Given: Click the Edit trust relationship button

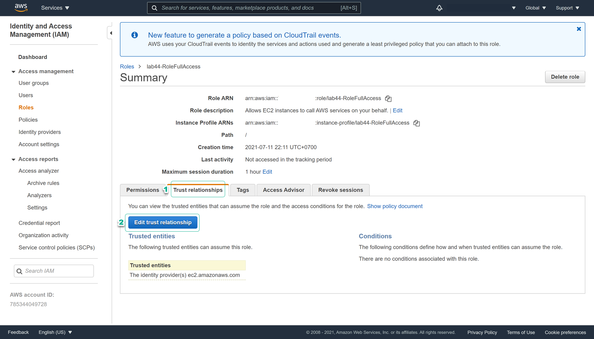Looking at the screenshot, I should click(163, 222).
